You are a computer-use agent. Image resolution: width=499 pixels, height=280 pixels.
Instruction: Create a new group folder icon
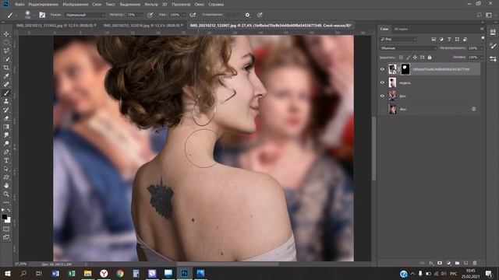[457, 263]
